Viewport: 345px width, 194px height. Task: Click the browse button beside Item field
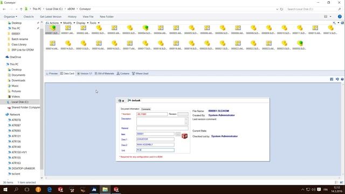178,134
